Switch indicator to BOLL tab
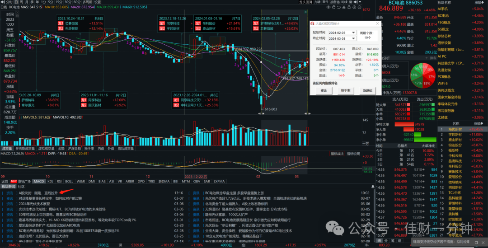This screenshot has height=248, width=488. tap(69, 181)
